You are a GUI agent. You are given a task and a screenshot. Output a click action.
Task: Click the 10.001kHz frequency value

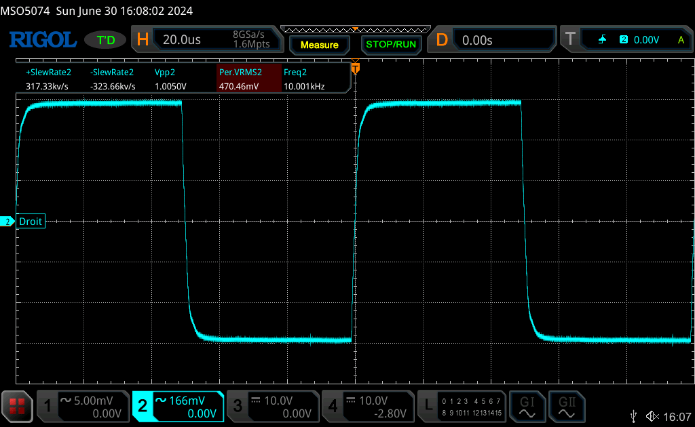tap(304, 86)
